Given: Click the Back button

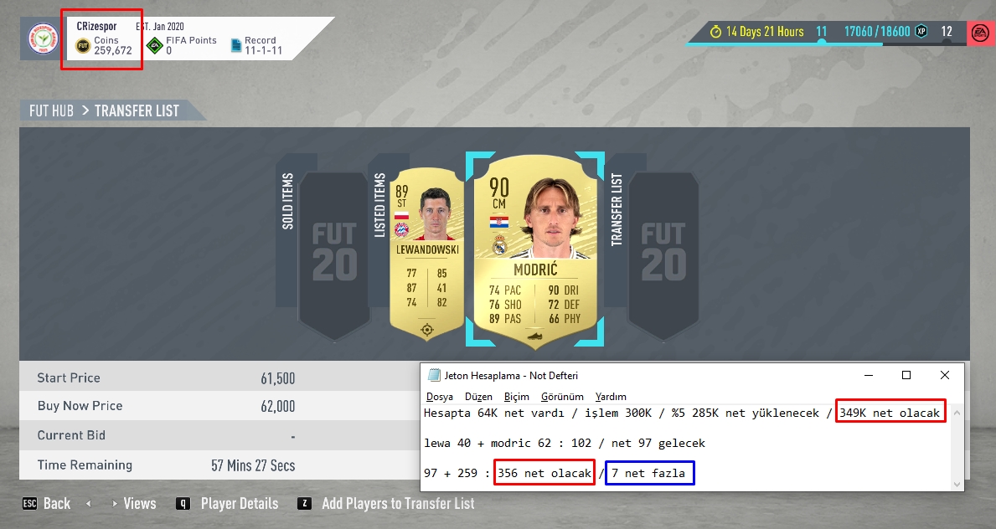Looking at the screenshot, I should point(46,504).
